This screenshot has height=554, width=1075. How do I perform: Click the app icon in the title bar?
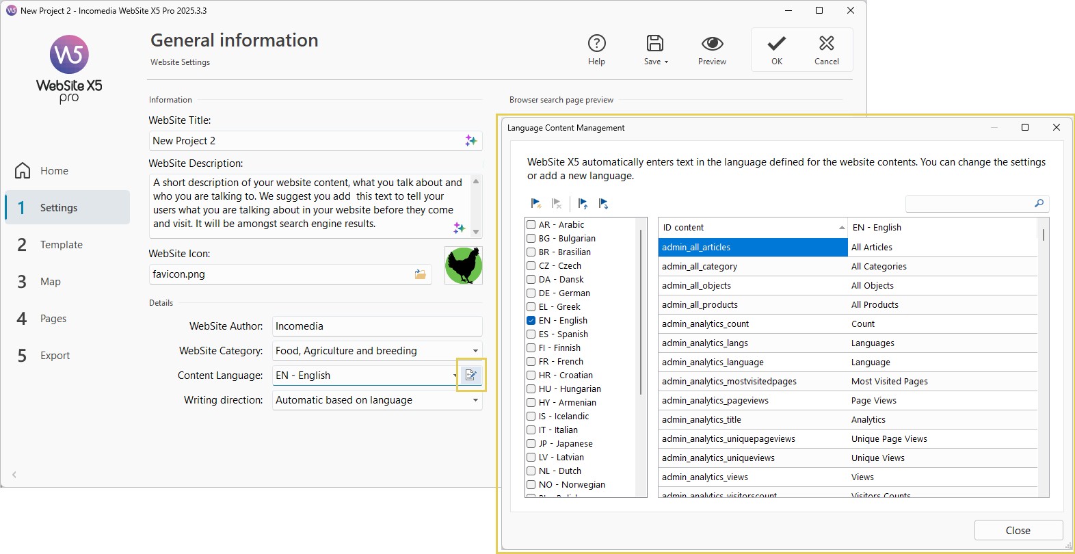tap(11, 10)
